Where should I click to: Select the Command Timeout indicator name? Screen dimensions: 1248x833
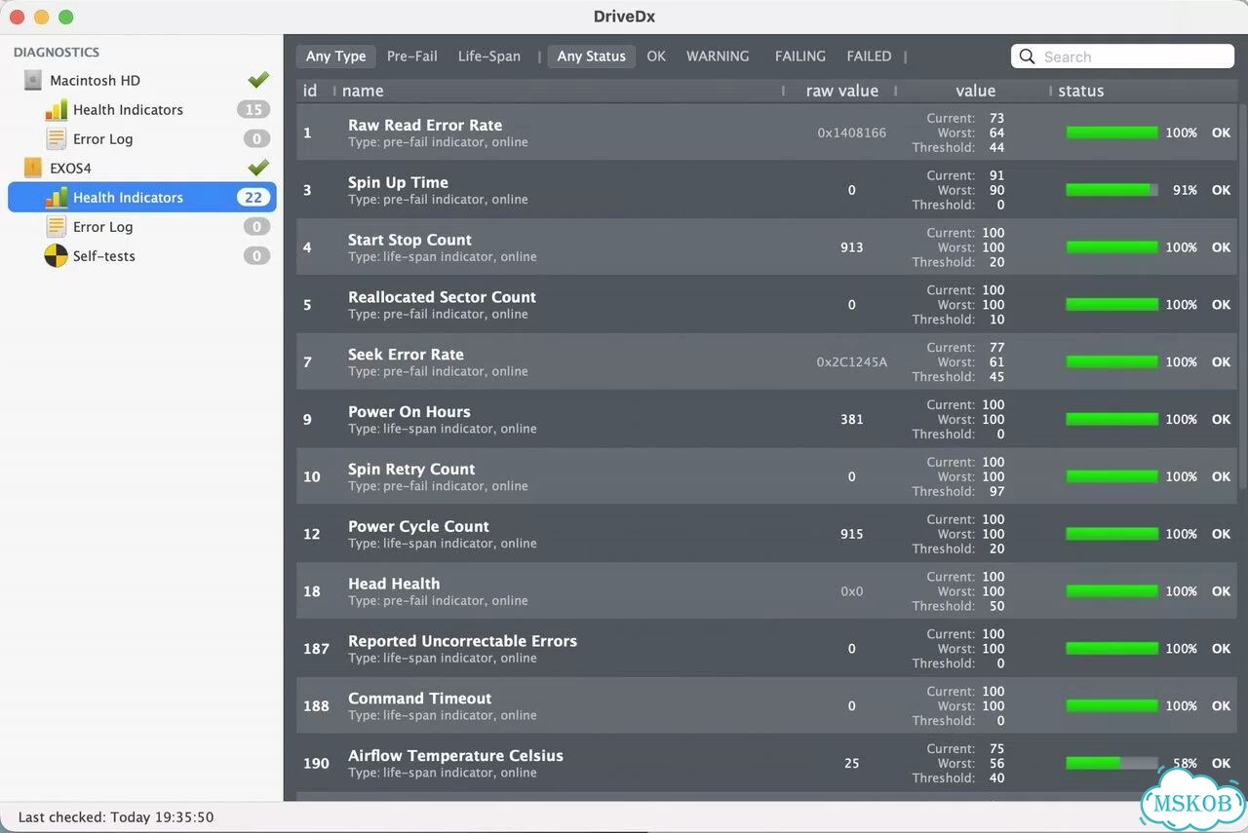(x=419, y=699)
